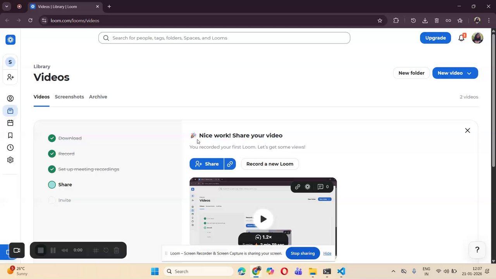Viewport: 496px width, 279px height.
Task: Open the browser tab search chevron
Action: (x=7, y=7)
